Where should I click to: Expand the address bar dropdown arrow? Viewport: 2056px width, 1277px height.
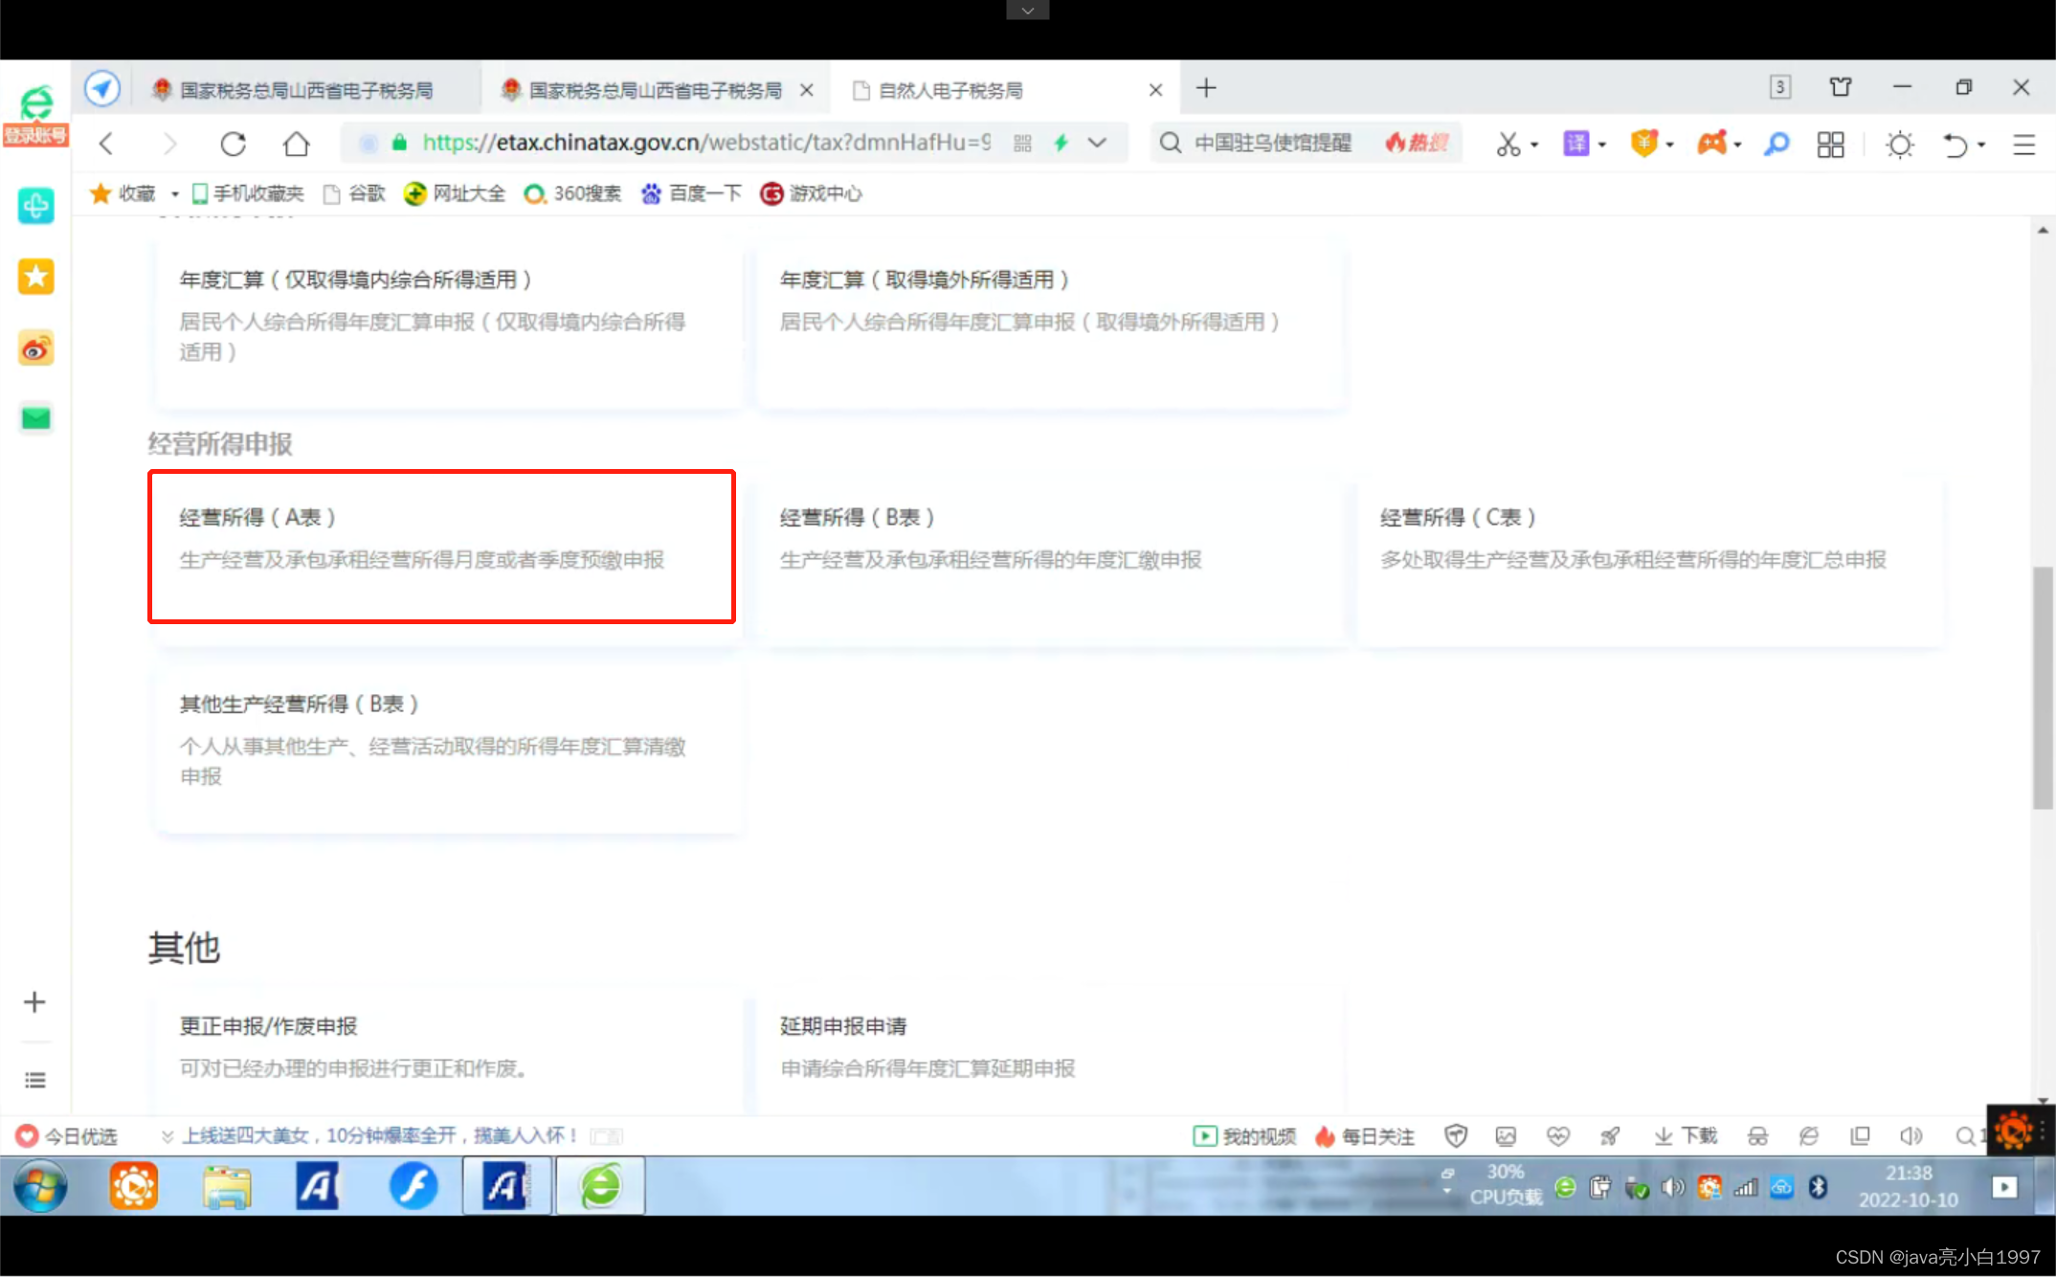coord(1097,142)
